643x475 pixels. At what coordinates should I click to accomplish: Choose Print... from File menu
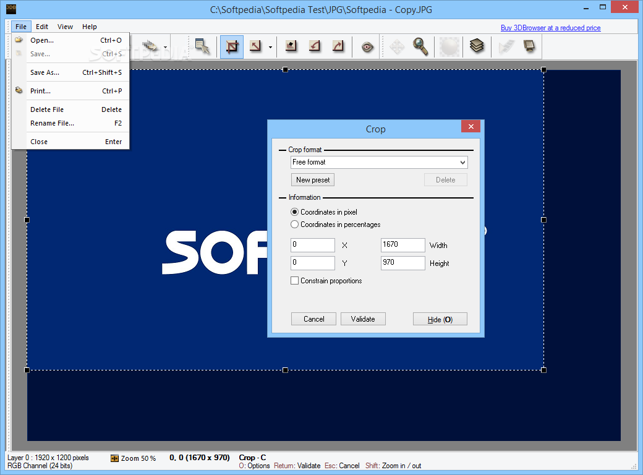pyautogui.click(x=70, y=91)
